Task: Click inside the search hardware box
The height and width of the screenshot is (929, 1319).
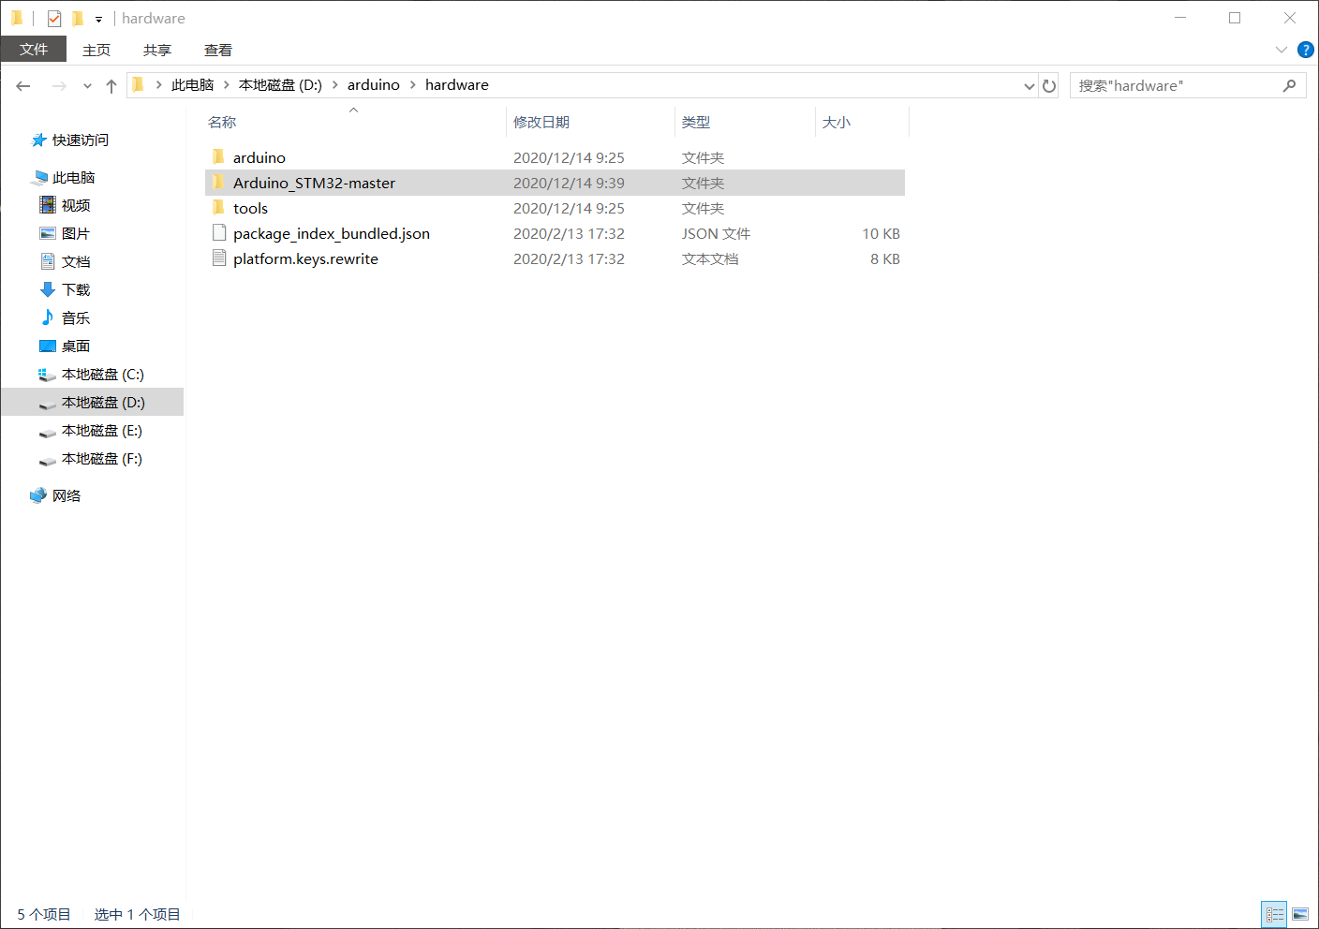Action: point(1171,85)
